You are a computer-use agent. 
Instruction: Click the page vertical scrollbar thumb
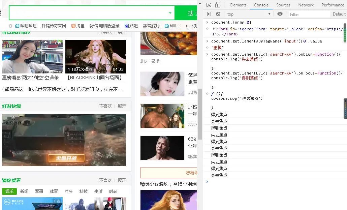pyautogui.click(x=200, y=114)
